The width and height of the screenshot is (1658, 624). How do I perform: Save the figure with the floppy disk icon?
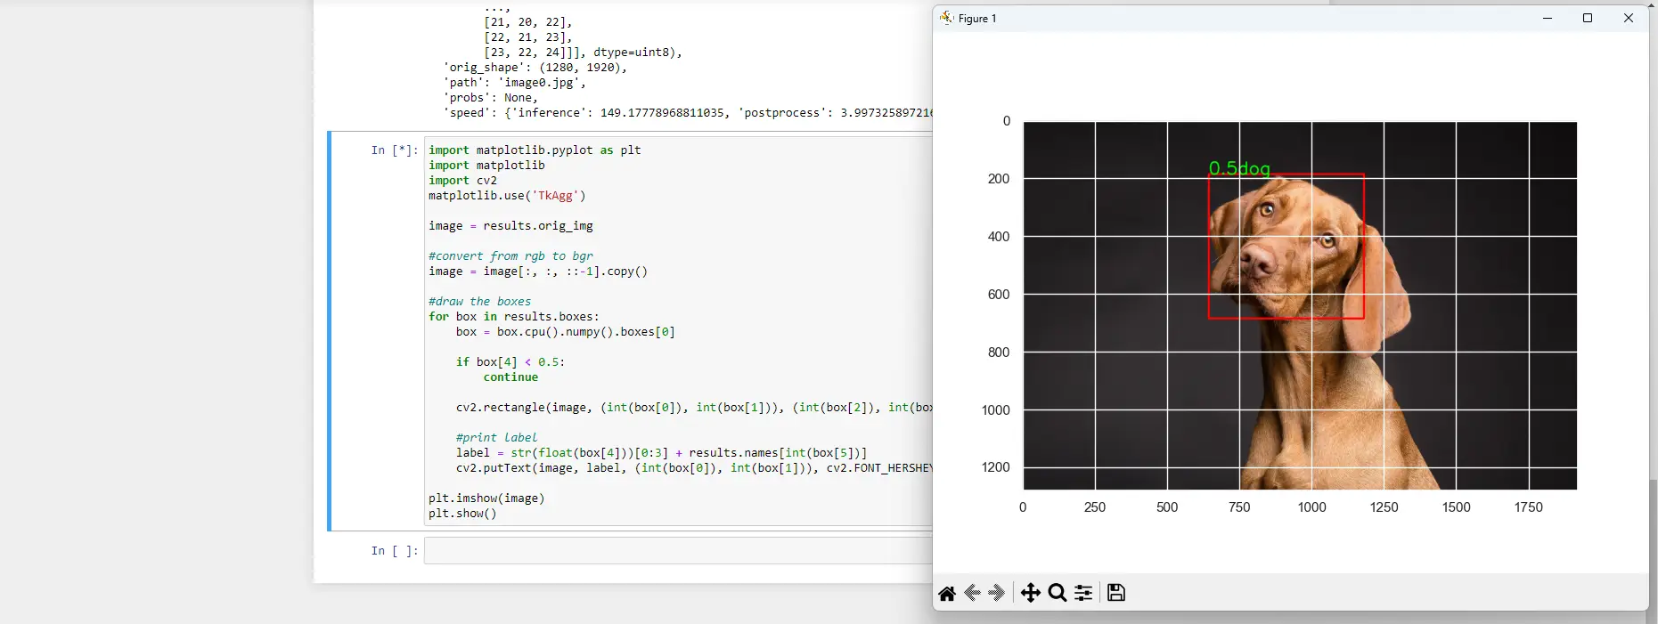pyautogui.click(x=1116, y=593)
